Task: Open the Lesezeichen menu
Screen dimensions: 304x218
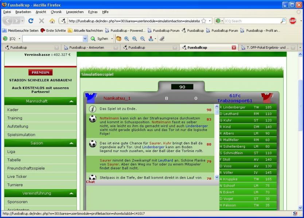Action: 75,12
